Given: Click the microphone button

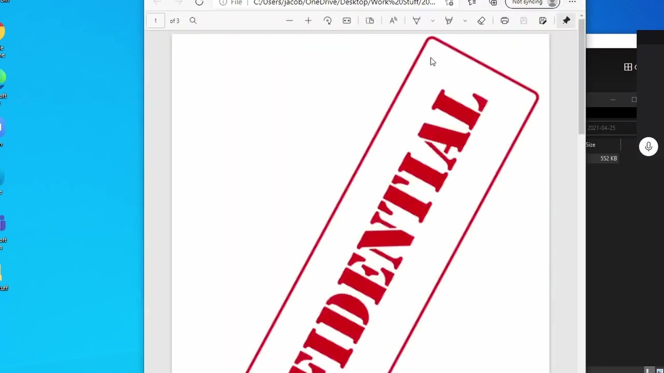Looking at the screenshot, I should (x=648, y=147).
